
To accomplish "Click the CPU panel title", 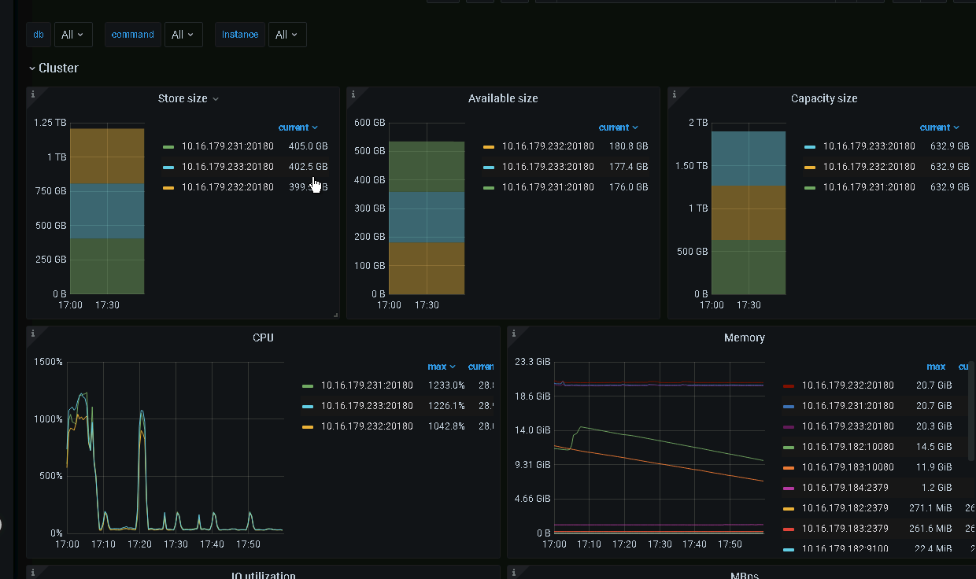I will tap(263, 337).
